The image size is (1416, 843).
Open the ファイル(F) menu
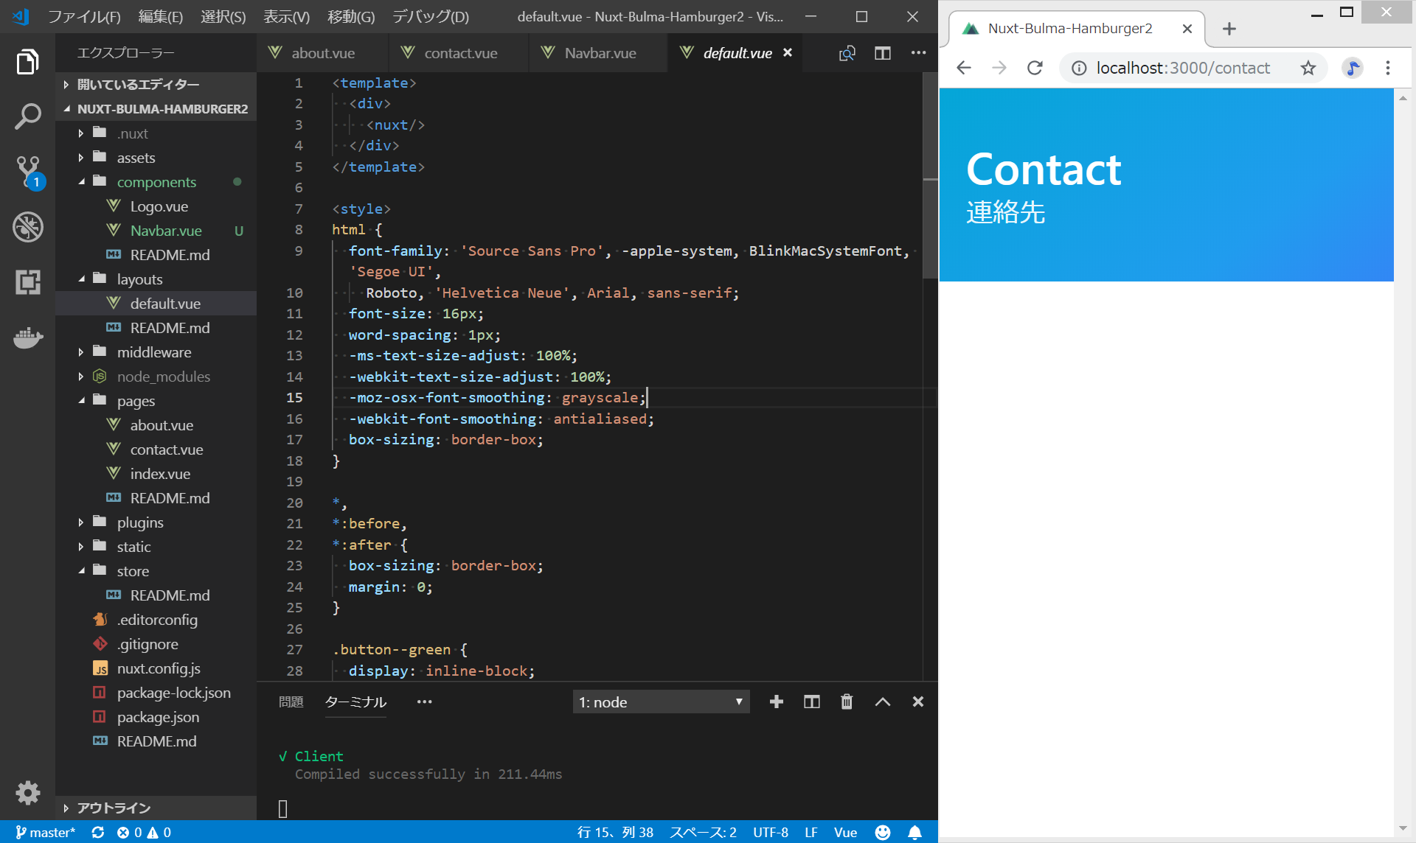click(x=84, y=16)
